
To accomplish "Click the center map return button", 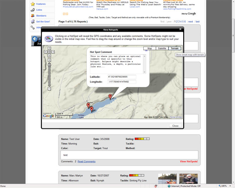I will click(x=49, y=52).
